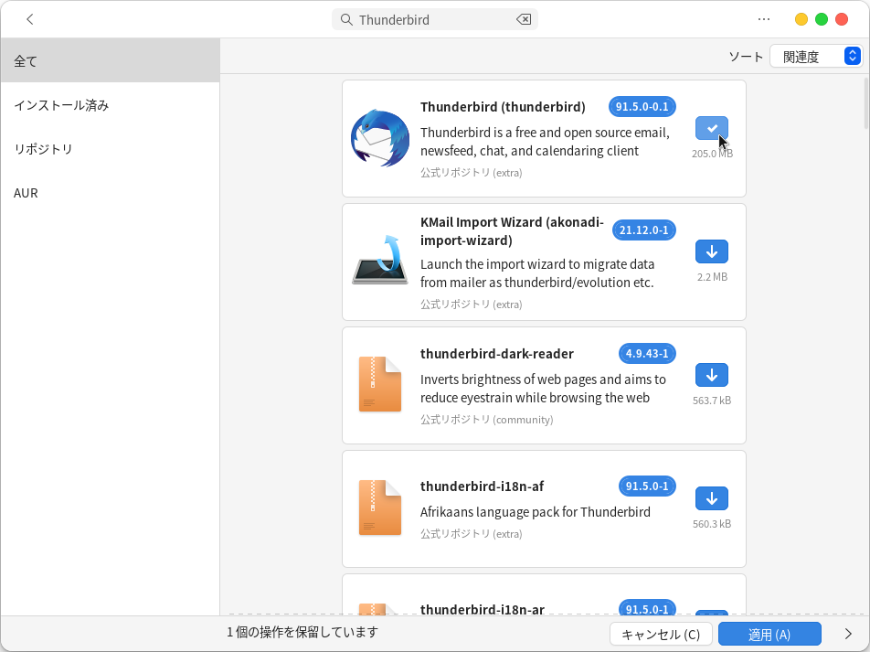This screenshot has height=652, width=870.
Task: Download thunderbird-i18n-af language pack
Action: tap(711, 498)
